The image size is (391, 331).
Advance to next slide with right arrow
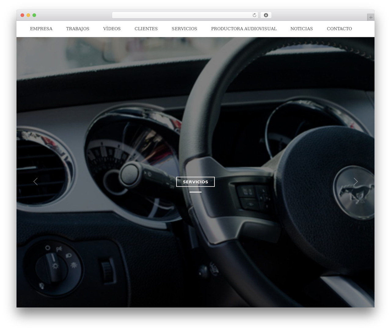coord(356,182)
